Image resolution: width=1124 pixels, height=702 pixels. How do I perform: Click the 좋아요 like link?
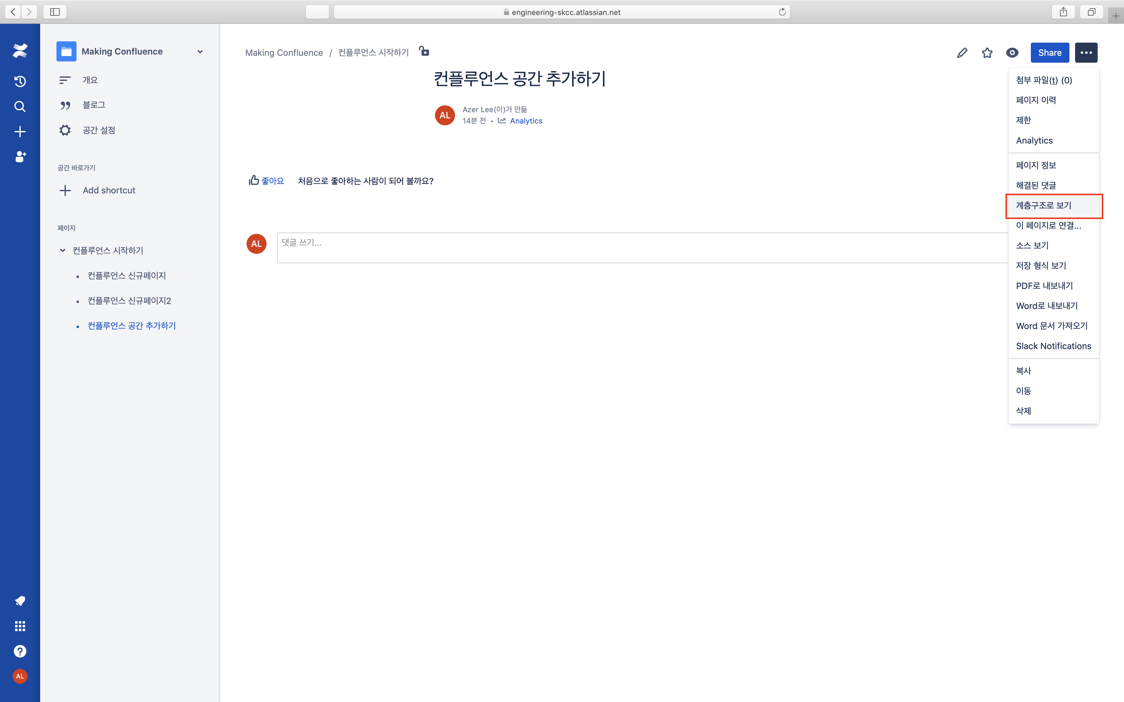[273, 181]
